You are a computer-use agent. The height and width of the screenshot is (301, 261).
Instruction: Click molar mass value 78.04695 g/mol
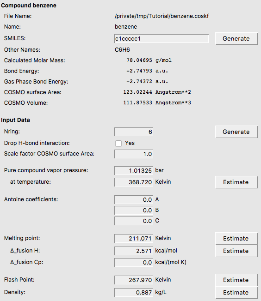click(x=149, y=60)
